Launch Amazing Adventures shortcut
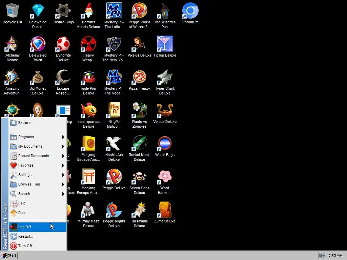This screenshot has width=347, height=260. [x=12, y=77]
